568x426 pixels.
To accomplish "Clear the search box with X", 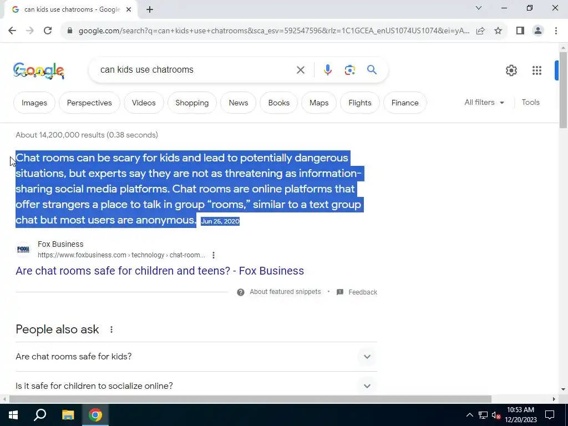I will (x=300, y=69).
